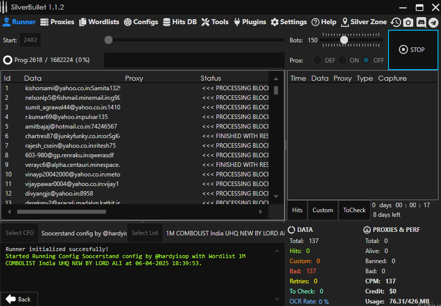Click the data list scroll up arrow
The height and width of the screenshot is (306, 441).
275,79
